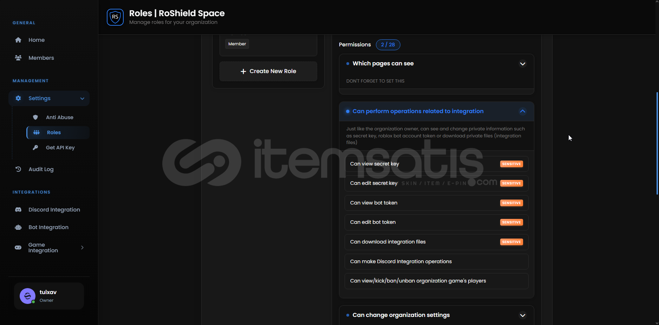The image size is (659, 325).
Task: Click the Home house icon
Action: click(18, 40)
